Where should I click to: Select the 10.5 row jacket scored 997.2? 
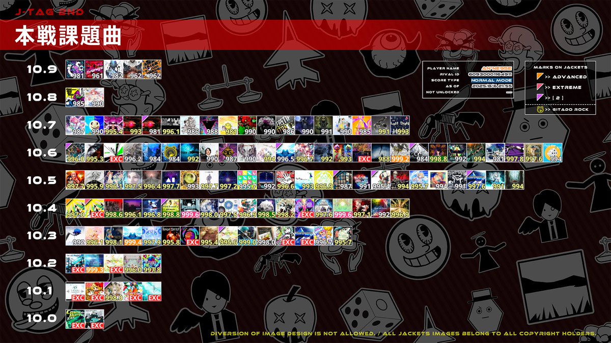pyautogui.click(x=228, y=180)
